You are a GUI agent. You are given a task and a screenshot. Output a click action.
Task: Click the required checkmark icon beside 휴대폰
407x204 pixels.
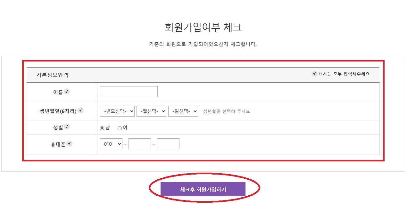pyautogui.click(x=70, y=144)
